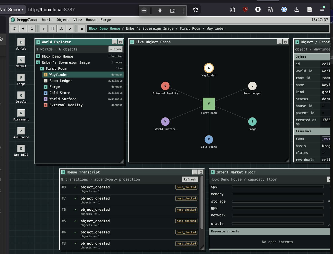Click the # toolbar button
The height and width of the screenshot is (254, 333).
pyautogui.click(x=14, y=28)
